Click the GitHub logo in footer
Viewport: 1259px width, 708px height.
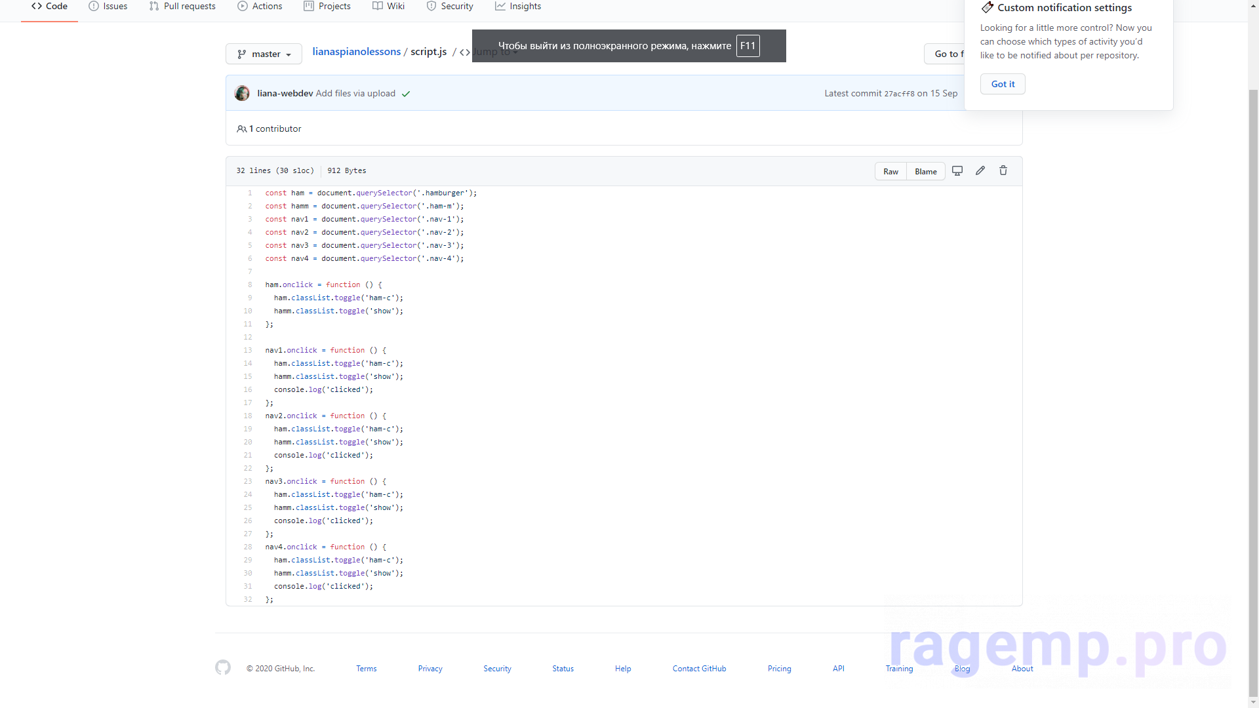(223, 667)
